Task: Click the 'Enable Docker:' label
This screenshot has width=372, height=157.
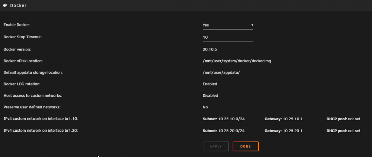Action: (17, 25)
